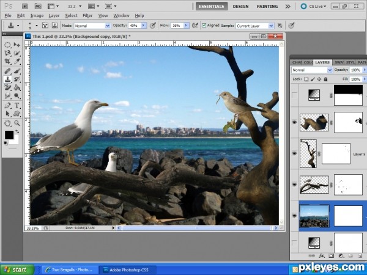Select the Eyedropper tool
The image size is (367, 275).
[x=17, y=61]
